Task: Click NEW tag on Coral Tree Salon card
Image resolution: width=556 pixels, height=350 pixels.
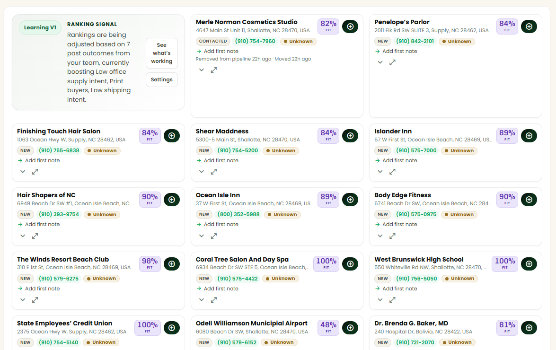Action: (204, 279)
